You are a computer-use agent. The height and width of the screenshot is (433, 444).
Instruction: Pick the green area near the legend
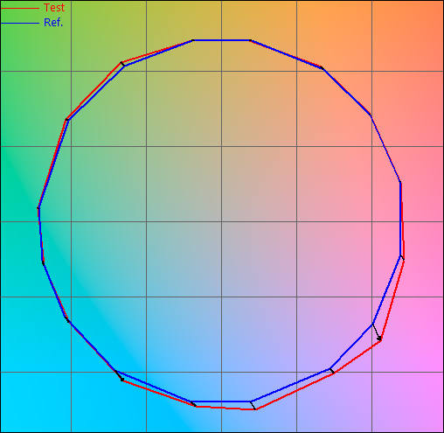[17, 44]
